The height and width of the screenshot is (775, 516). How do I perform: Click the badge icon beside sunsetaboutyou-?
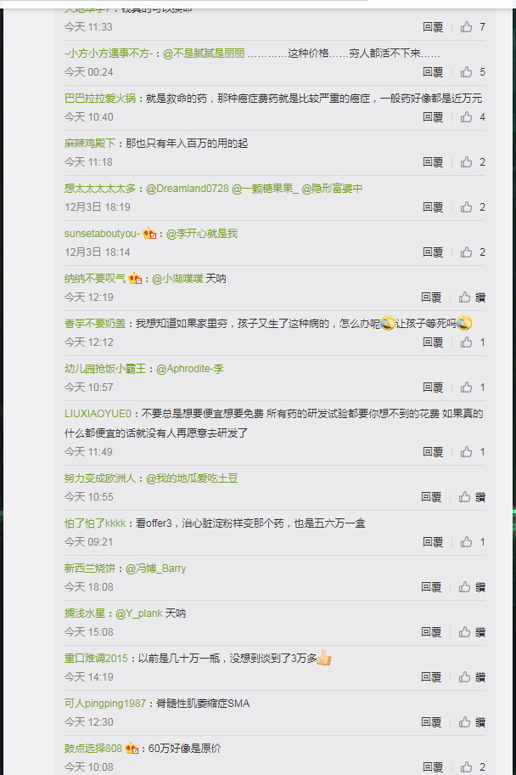tap(149, 234)
